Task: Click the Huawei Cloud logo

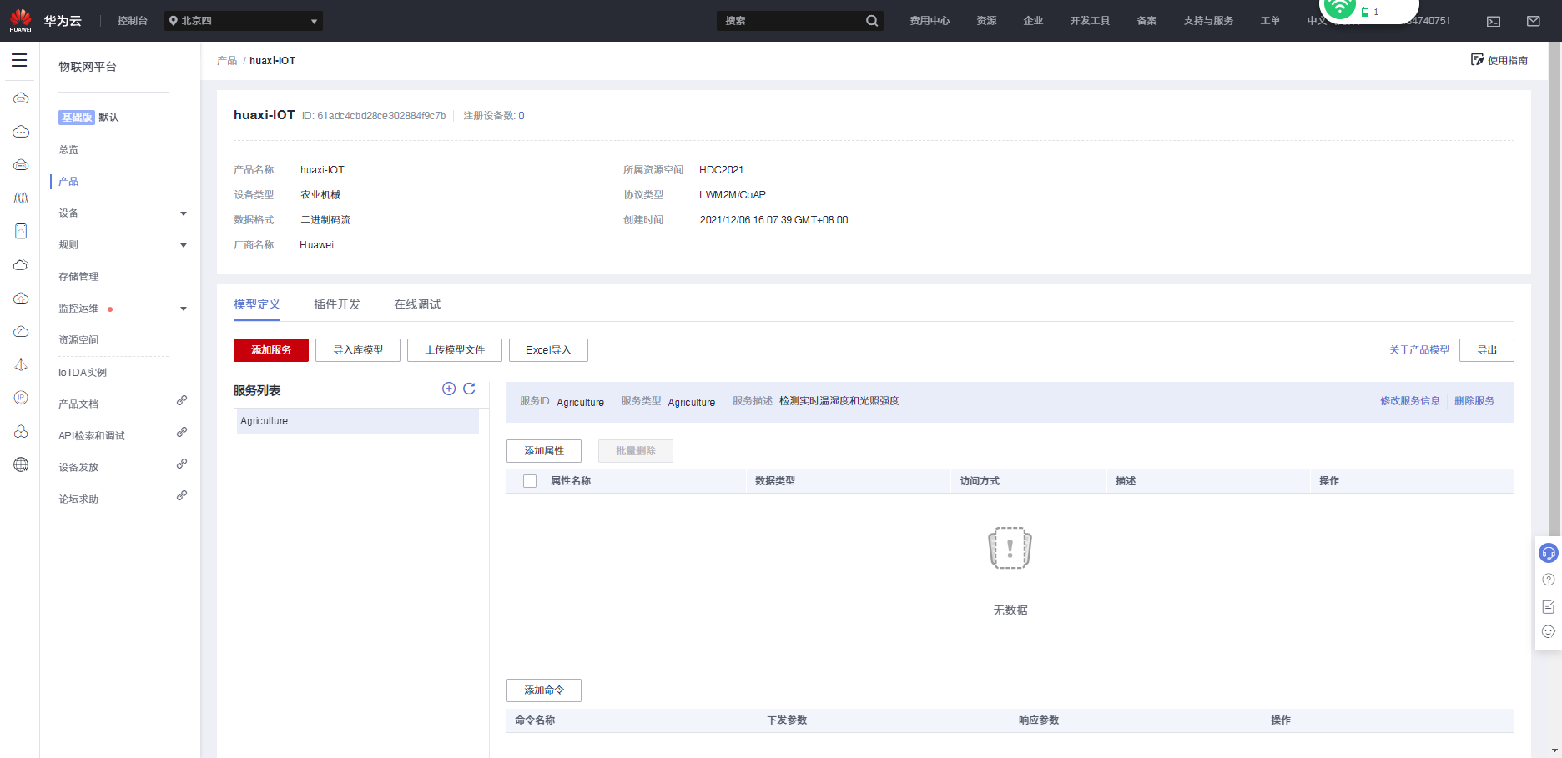Action: point(21,20)
